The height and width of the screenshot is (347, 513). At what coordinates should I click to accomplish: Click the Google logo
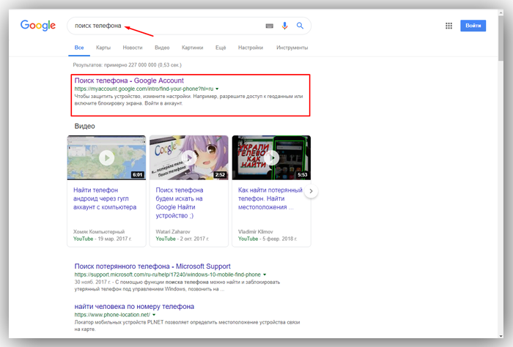[x=38, y=26]
